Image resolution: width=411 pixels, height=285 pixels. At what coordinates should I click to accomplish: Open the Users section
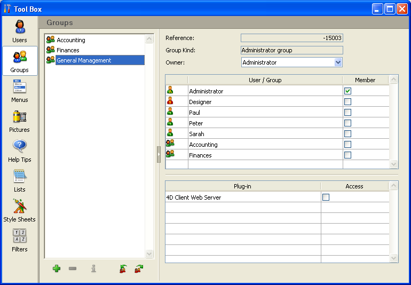click(20, 31)
